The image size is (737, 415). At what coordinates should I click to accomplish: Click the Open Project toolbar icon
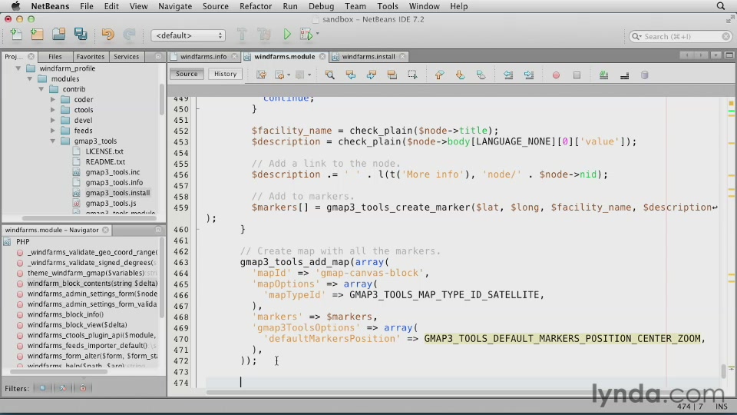point(59,35)
